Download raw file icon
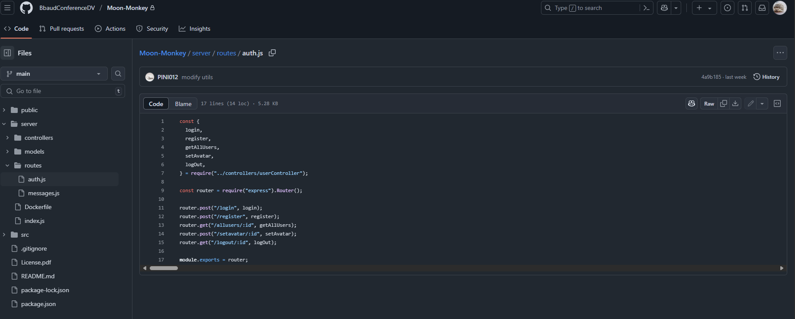Image resolution: width=795 pixels, height=319 pixels. (x=735, y=103)
